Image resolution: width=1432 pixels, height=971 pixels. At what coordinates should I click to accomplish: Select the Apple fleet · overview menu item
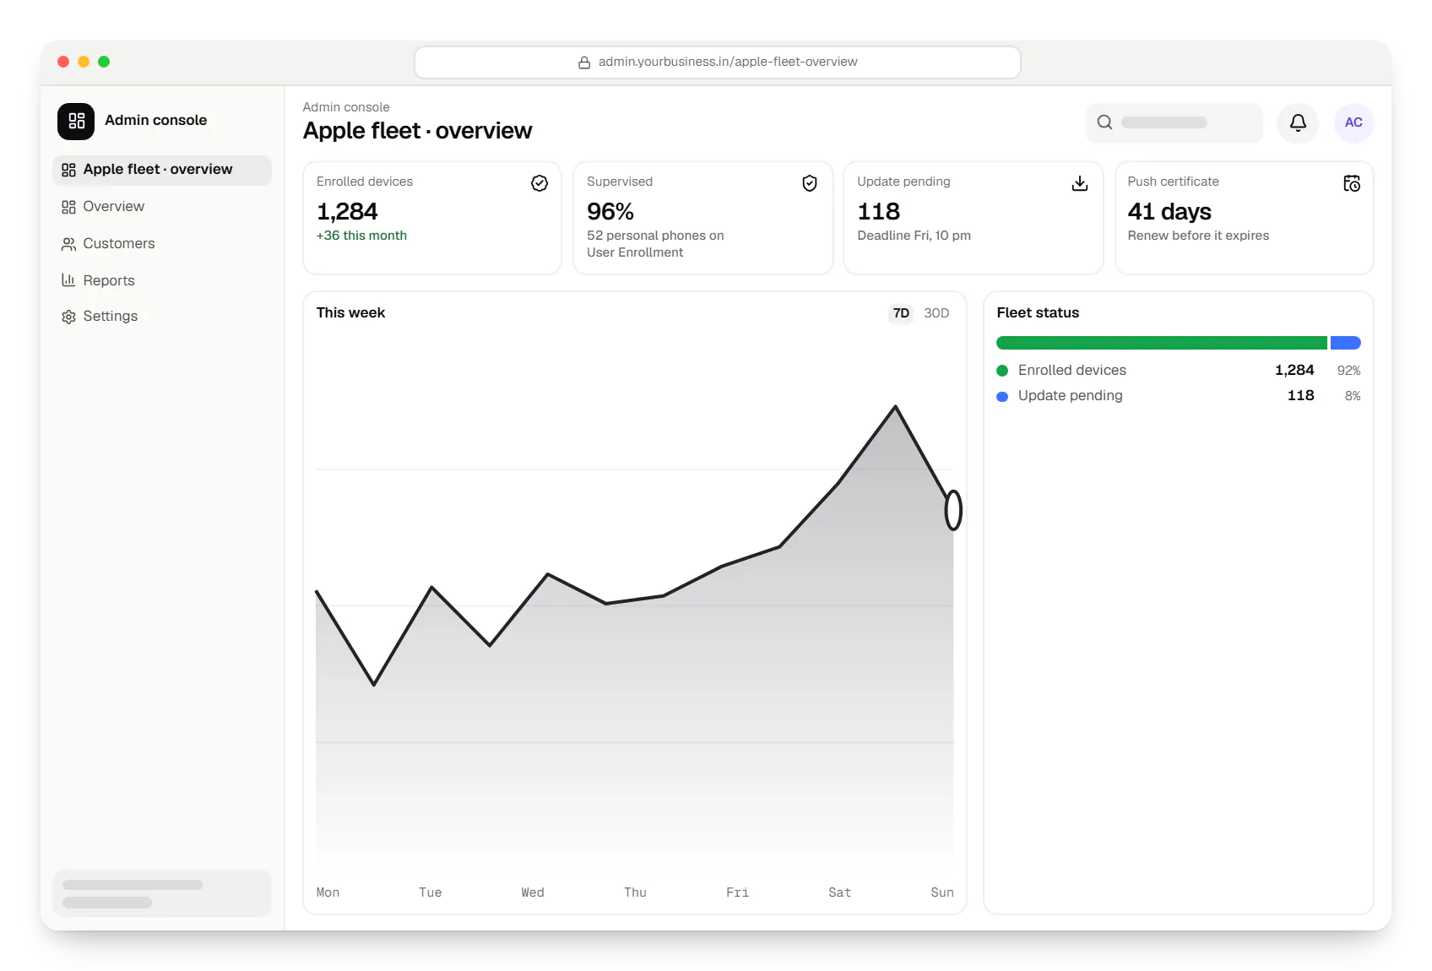(162, 170)
